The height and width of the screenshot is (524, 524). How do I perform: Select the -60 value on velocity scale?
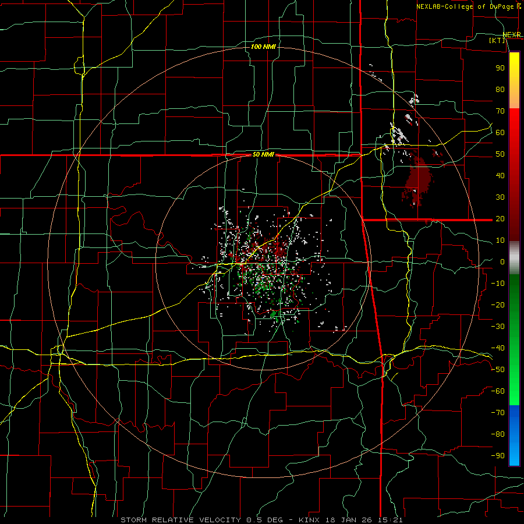click(498, 391)
